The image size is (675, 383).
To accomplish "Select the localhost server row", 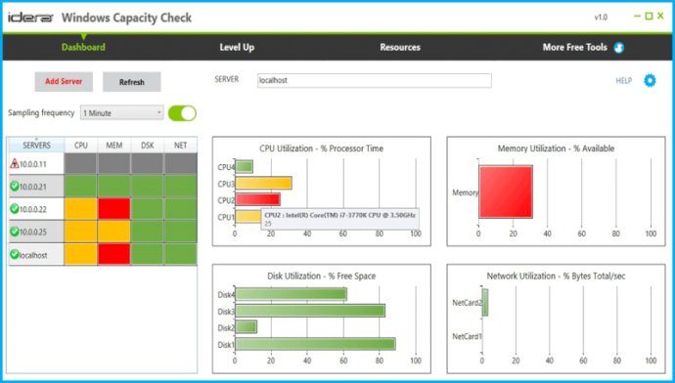I will 103,254.
